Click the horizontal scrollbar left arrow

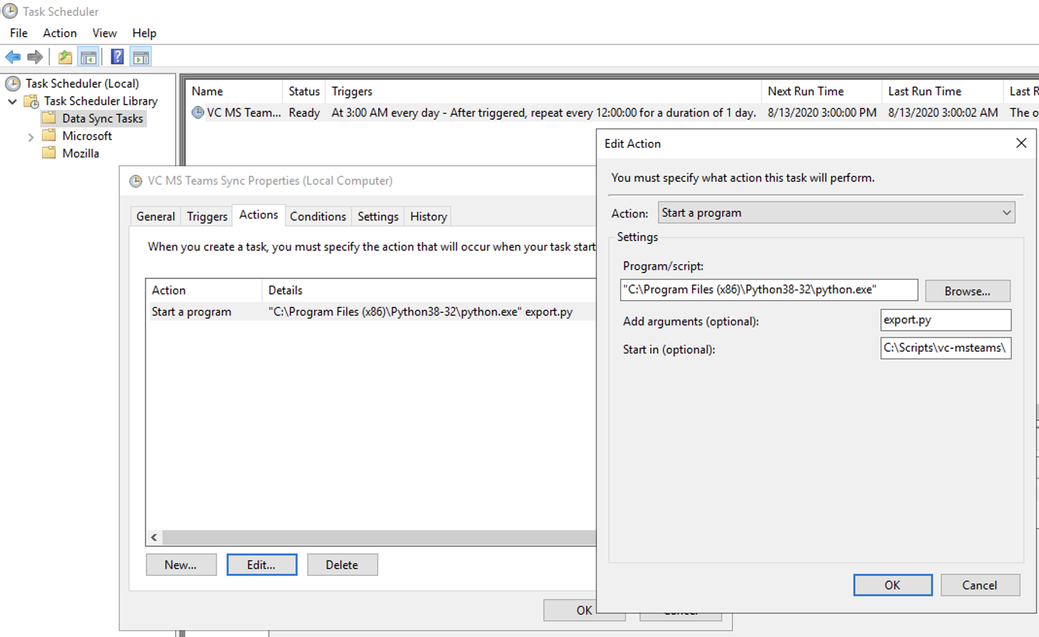click(x=154, y=537)
